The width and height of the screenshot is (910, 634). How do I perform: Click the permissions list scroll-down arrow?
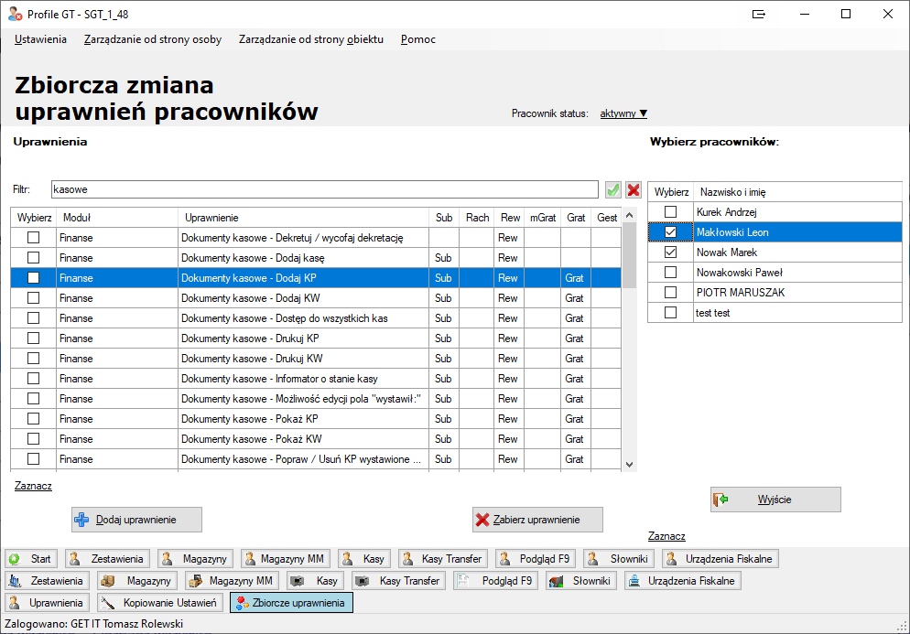click(x=629, y=465)
